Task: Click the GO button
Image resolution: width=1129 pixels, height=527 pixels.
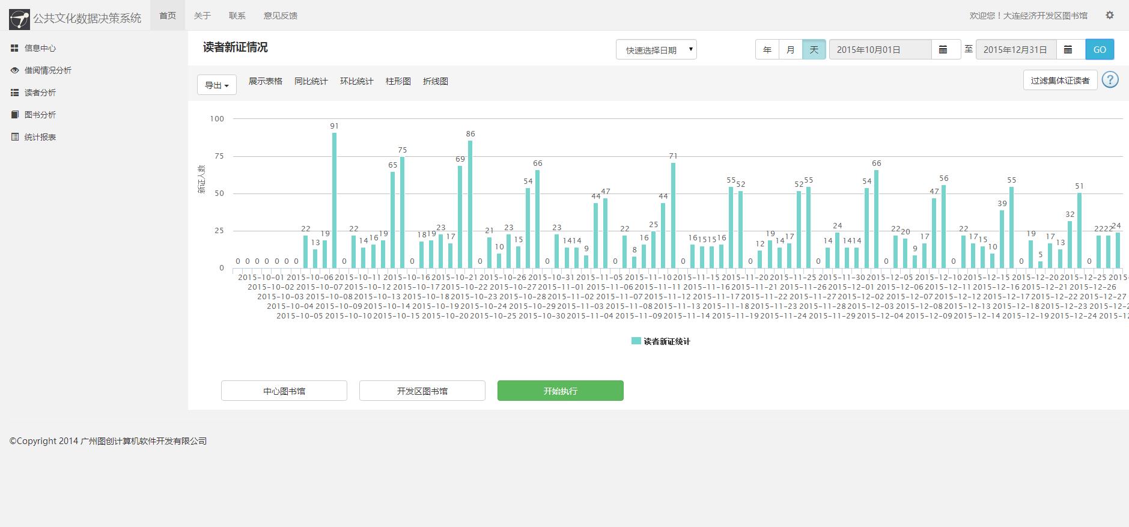Action: click(1100, 49)
